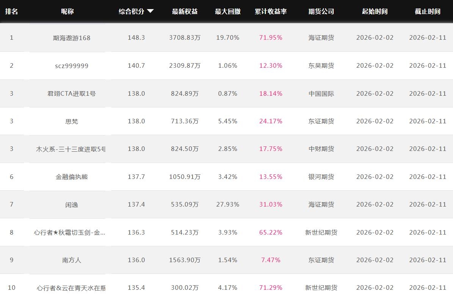Open 心行者★秋霜切玉剑 entry

pos(69,232)
